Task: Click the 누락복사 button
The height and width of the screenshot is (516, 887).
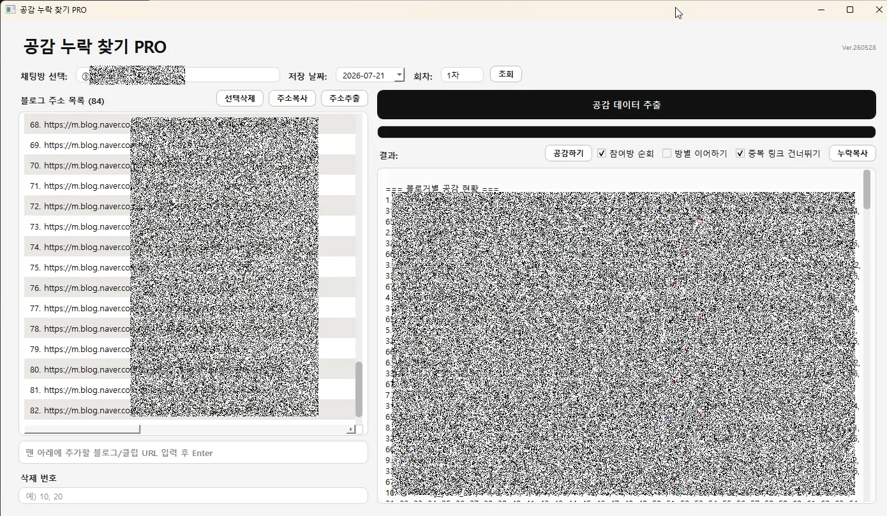Action: pos(852,153)
